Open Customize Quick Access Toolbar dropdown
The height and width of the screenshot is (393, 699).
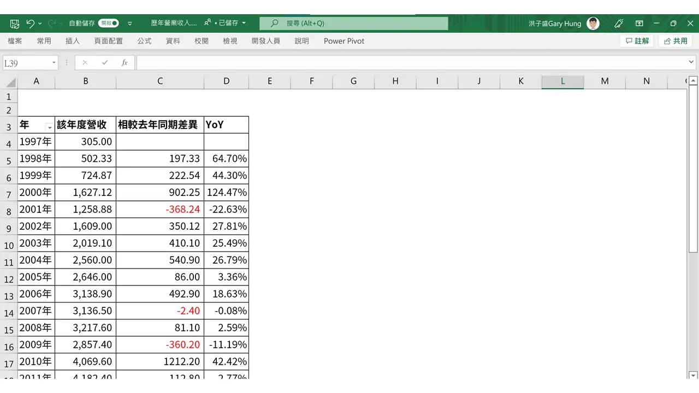(x=130, y=23)
